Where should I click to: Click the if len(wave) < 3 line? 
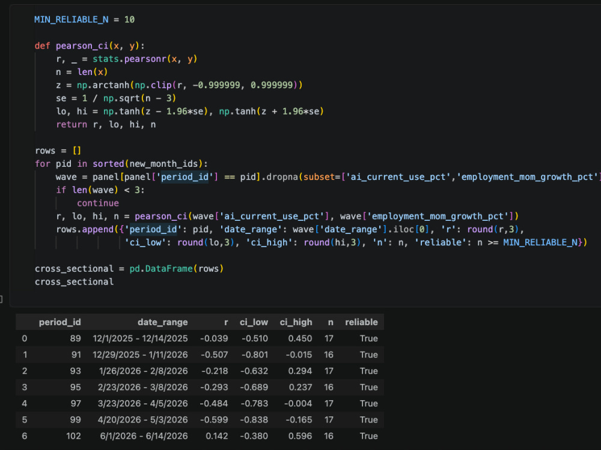[100, 190]
